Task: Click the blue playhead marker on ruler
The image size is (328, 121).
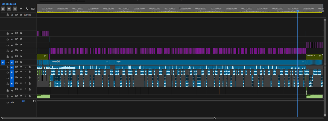Action: pos(298,11)
